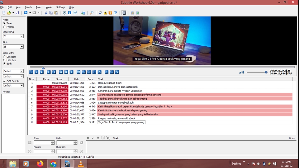Open the View menu

[x=18, y=7]
